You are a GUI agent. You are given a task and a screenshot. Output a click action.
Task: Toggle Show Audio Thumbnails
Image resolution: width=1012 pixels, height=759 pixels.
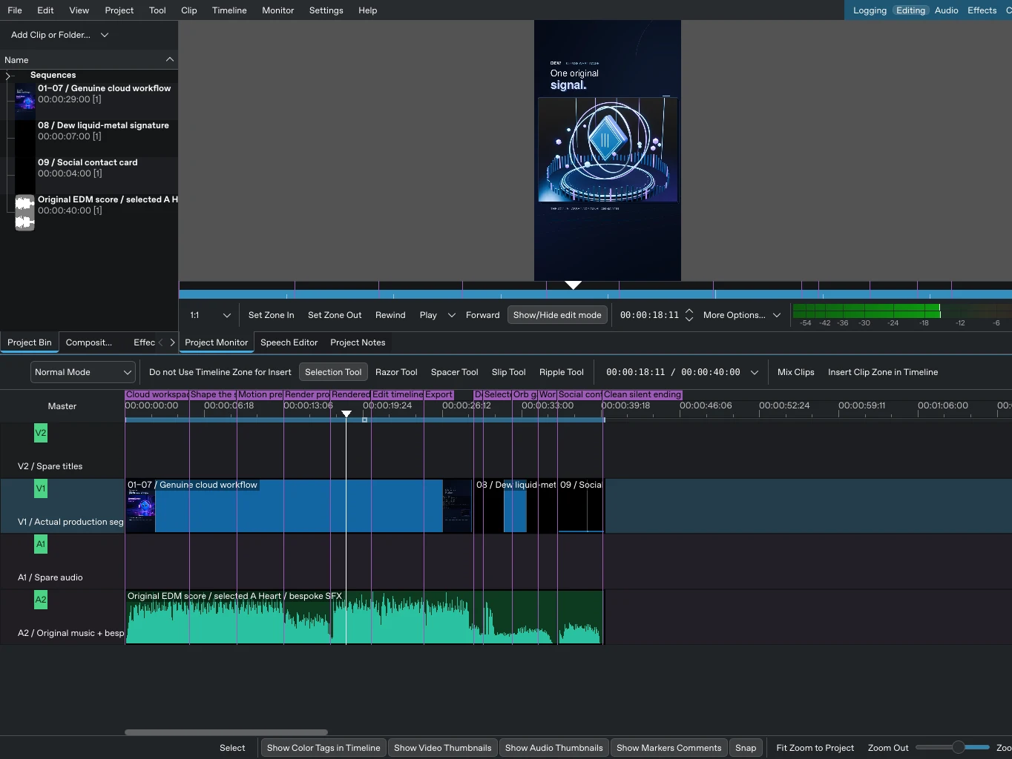(x=553, y=748)
